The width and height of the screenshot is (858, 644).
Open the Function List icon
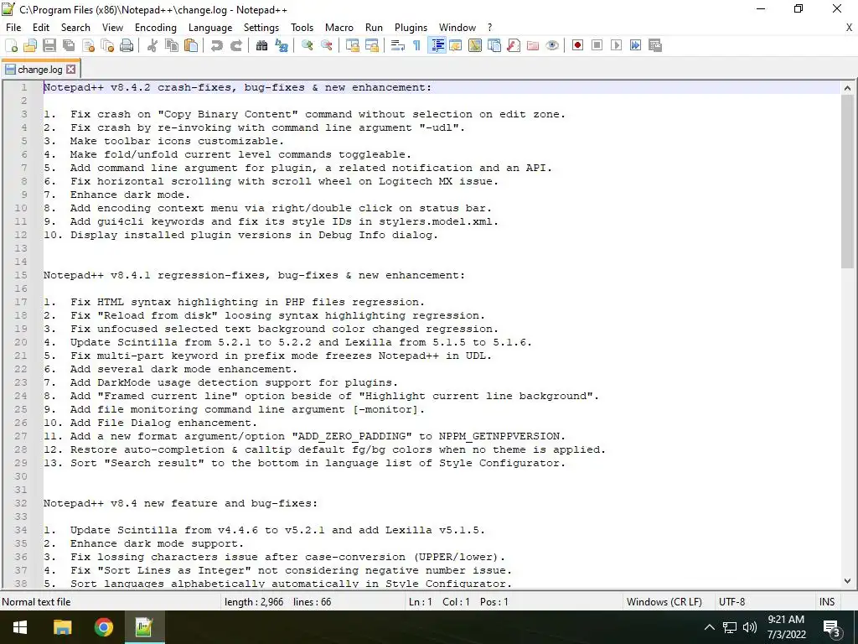(x=514, y=45)
